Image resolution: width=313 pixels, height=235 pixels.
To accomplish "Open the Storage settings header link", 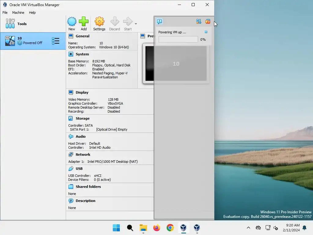I will [83, 118].
